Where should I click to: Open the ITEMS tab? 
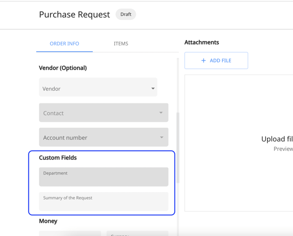[x=121, y=44]
